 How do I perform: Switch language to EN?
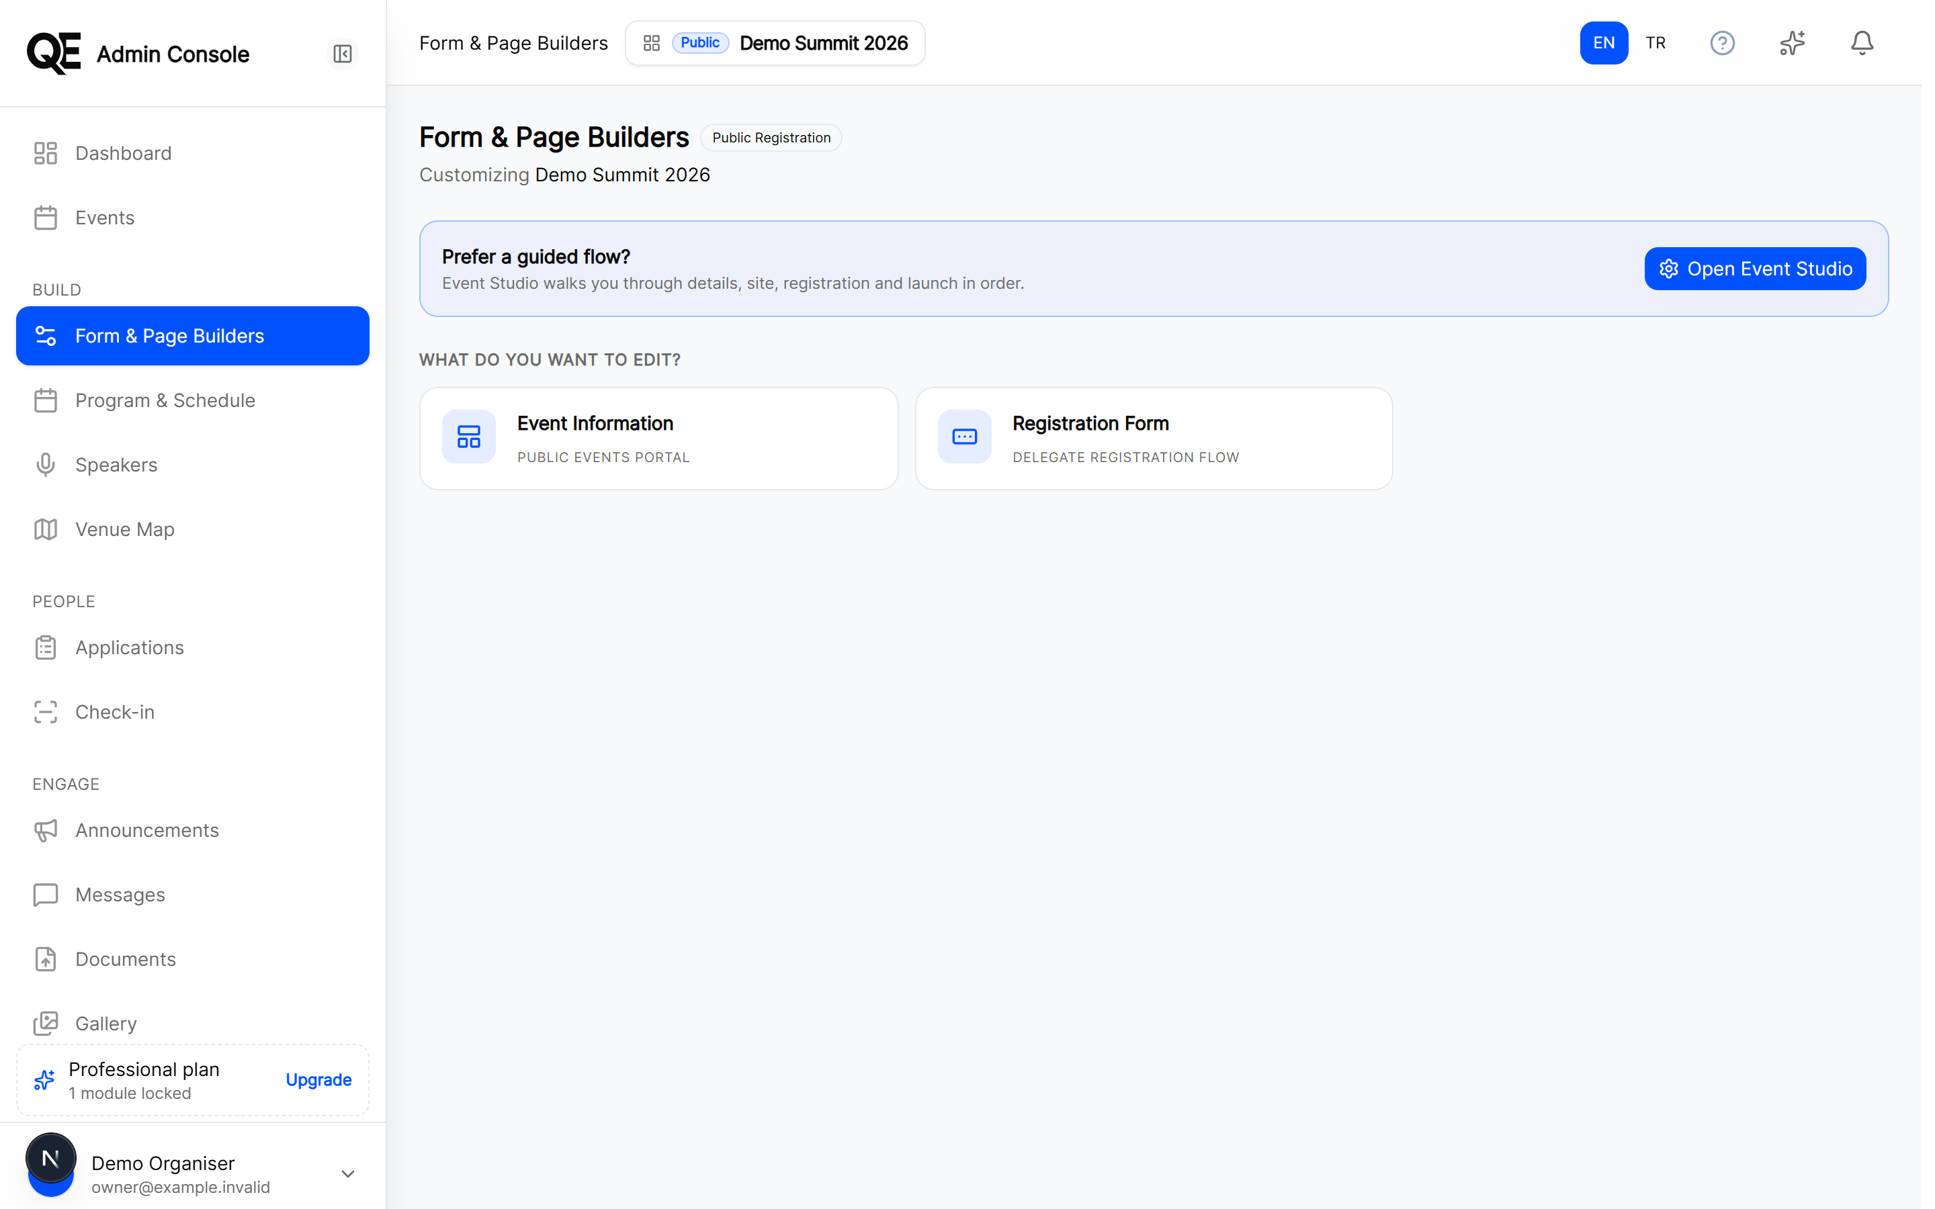(1603, 43)
